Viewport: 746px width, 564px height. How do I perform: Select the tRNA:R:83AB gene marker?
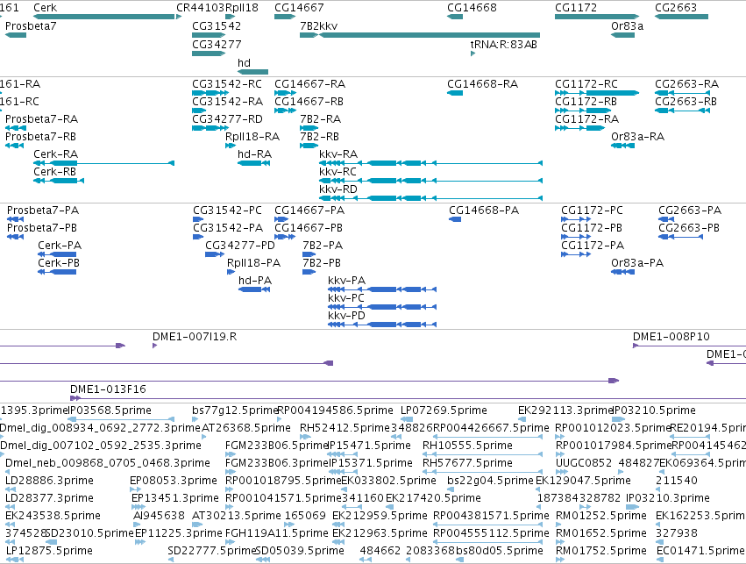(x=472, y=54)
